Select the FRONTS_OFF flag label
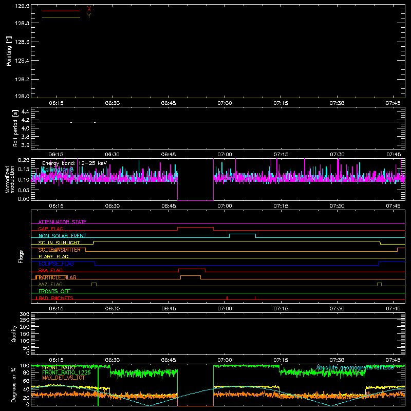This screenshot has height=411, width=411. tap(54, 291)
